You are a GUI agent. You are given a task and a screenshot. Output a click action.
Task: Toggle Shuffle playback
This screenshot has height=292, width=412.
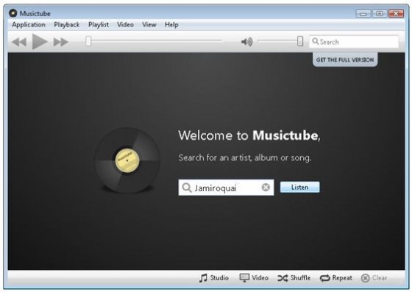point(294,278)
